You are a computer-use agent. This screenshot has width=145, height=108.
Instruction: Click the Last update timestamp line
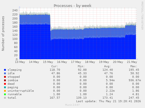pos(109,101)
